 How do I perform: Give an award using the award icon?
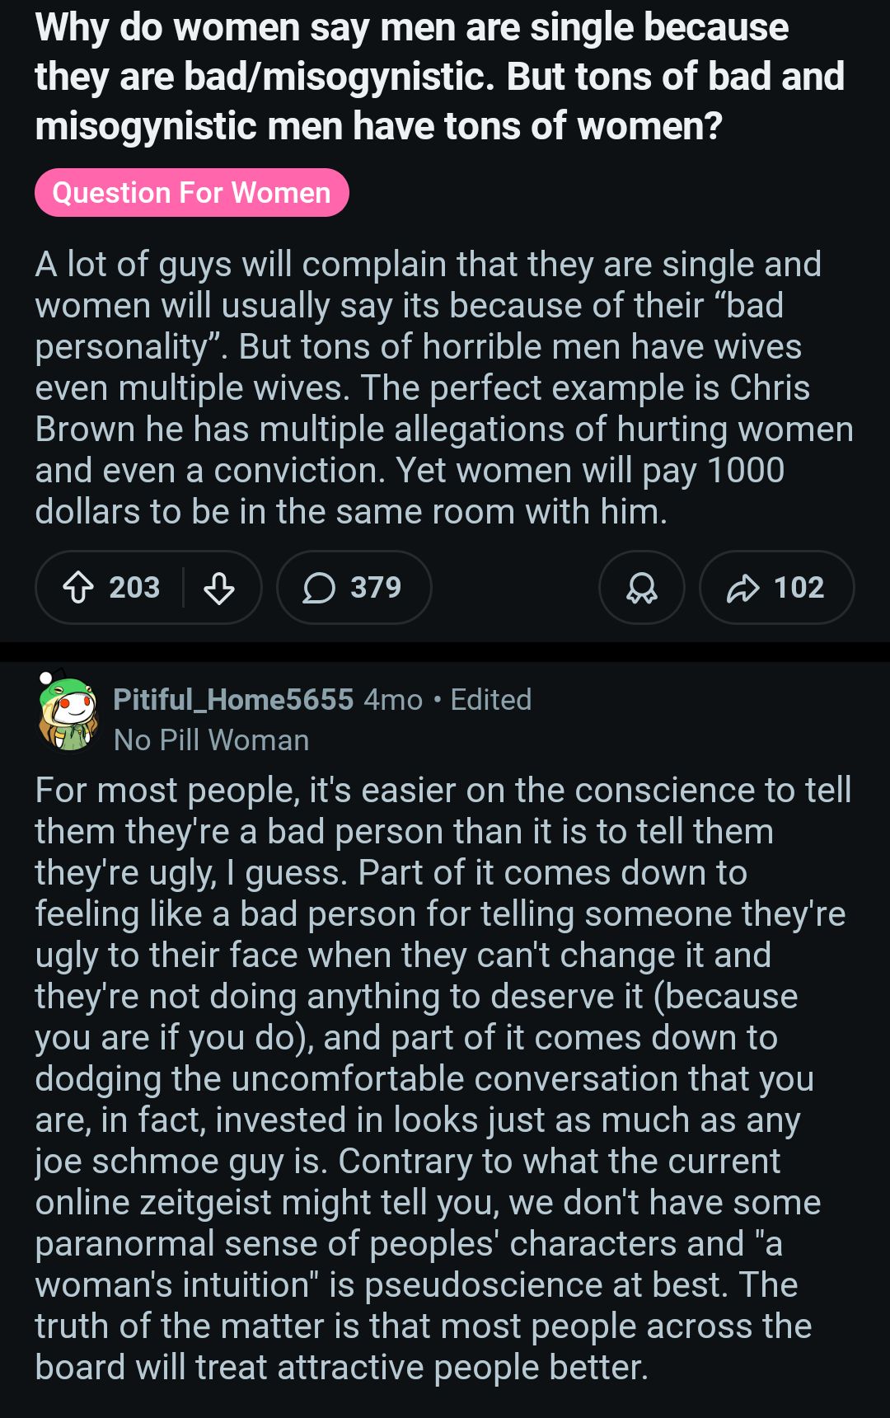(641, 588)
